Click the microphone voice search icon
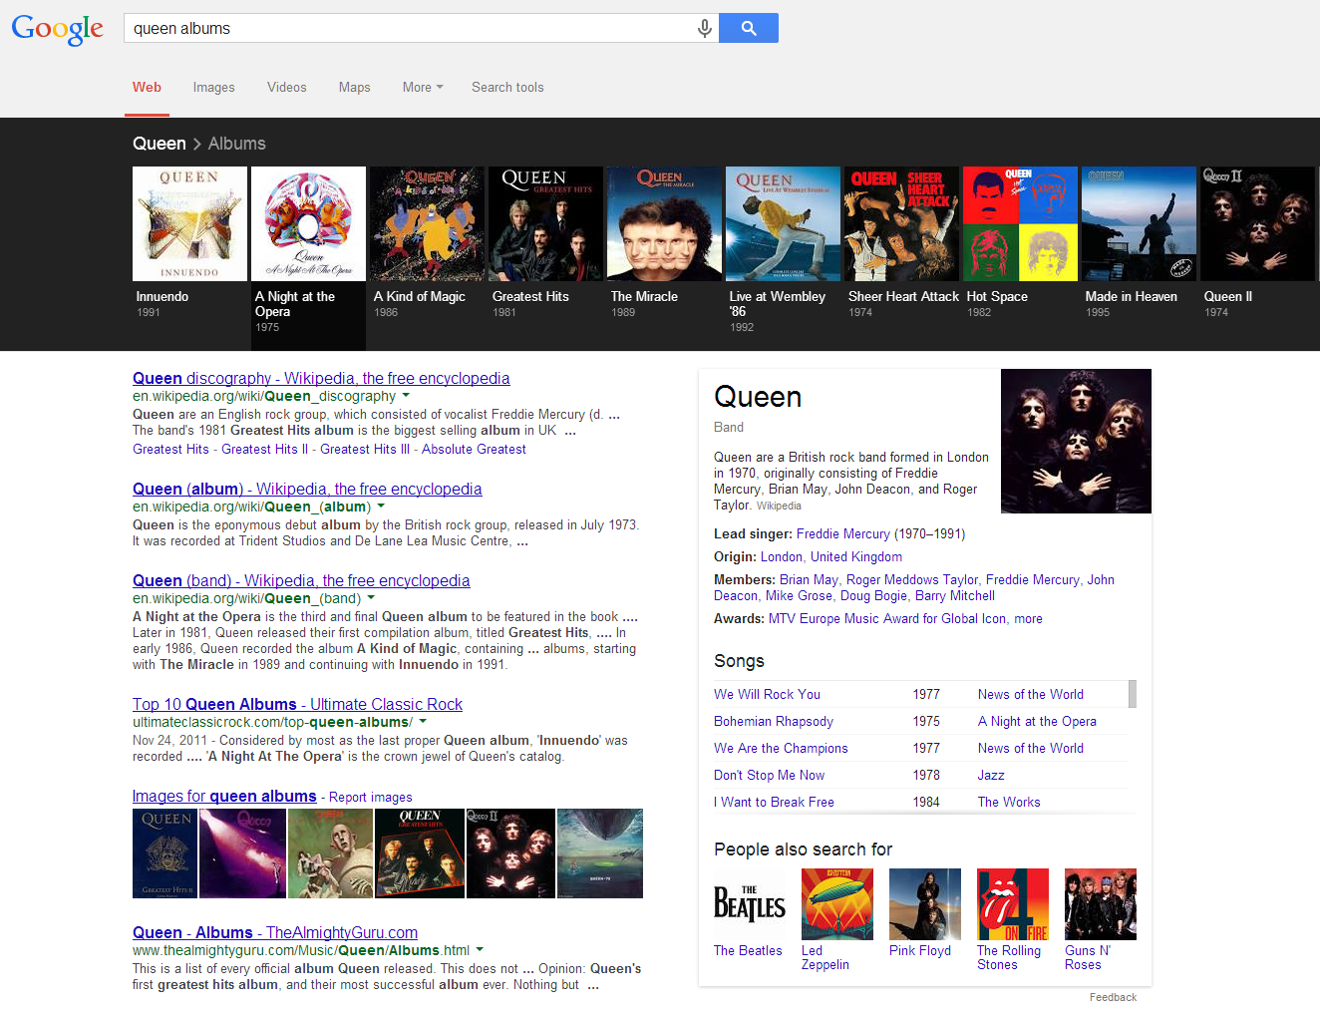 pyautogui.click(x=705, y=28)
